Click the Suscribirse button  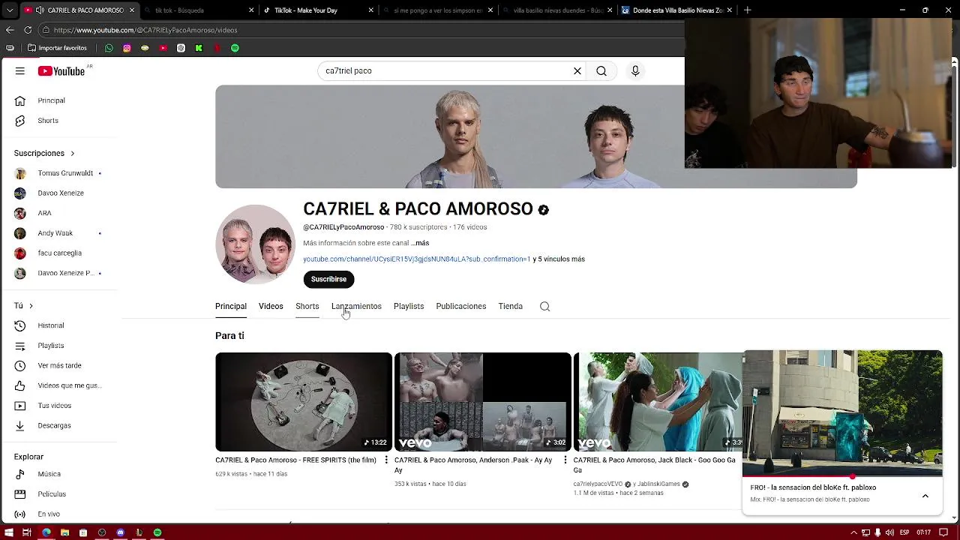[x=328, y=279]
